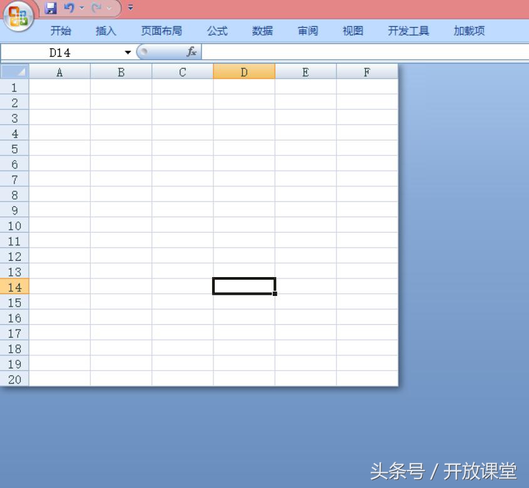Select column F header
The width and height of the screenshot is (529, 488).
[x=367, y=72]
